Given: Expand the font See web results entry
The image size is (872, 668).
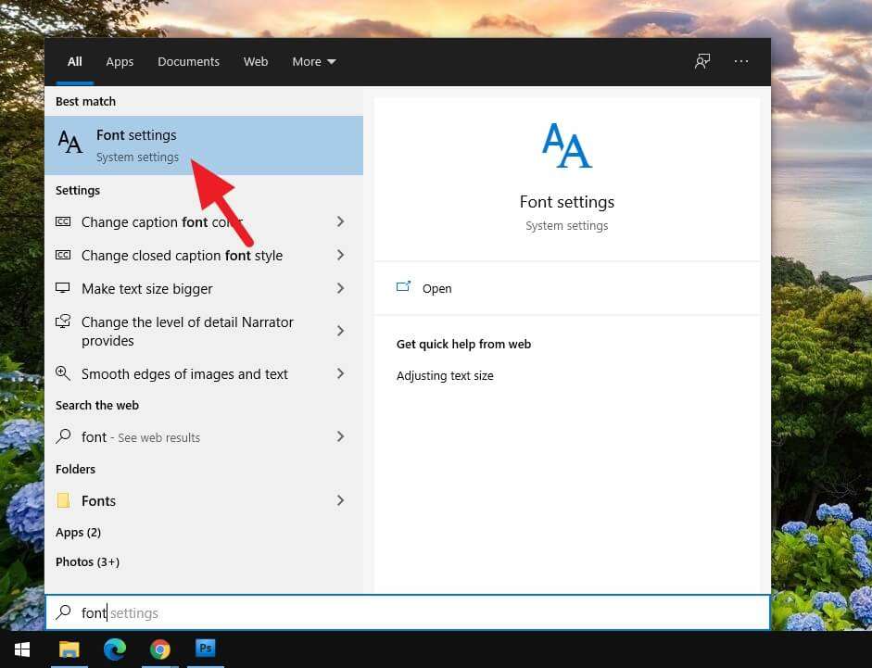Looking at the screenshot, I should coord(340,436).
